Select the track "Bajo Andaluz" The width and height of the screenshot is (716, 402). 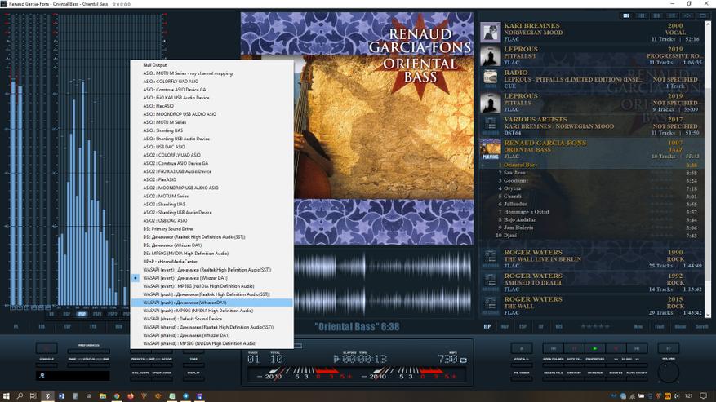point(519,219)
